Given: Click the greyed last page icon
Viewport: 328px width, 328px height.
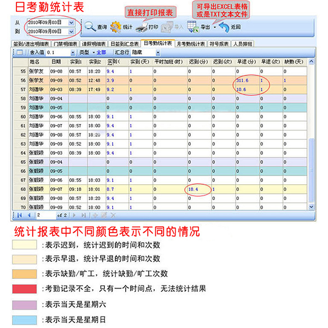Looking at the screenshot, I should click(x=84, y=215).
